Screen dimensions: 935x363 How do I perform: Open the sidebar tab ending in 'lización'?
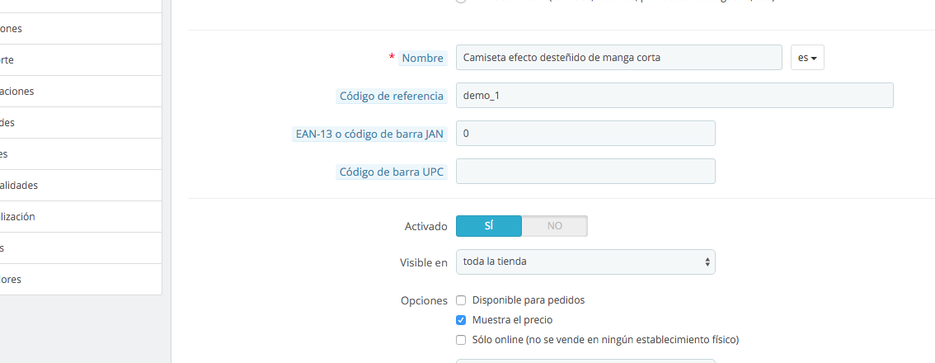(x=81, y=217)
